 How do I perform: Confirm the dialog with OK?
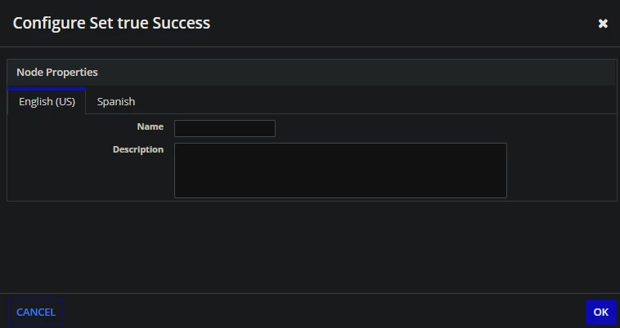point(600,312)
